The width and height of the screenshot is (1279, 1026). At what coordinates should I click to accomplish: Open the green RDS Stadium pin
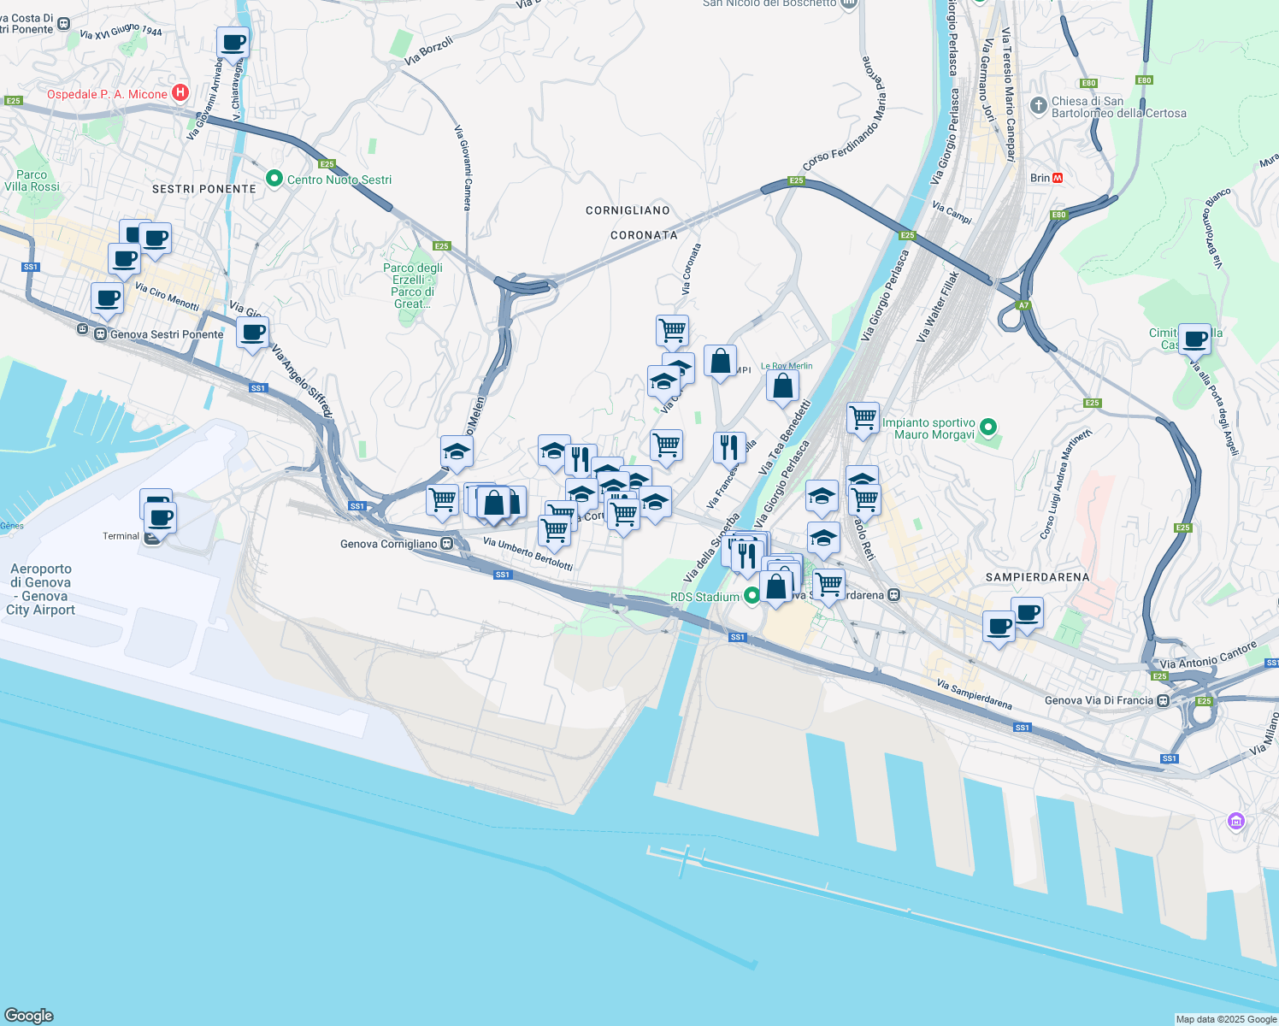[751, 596]
